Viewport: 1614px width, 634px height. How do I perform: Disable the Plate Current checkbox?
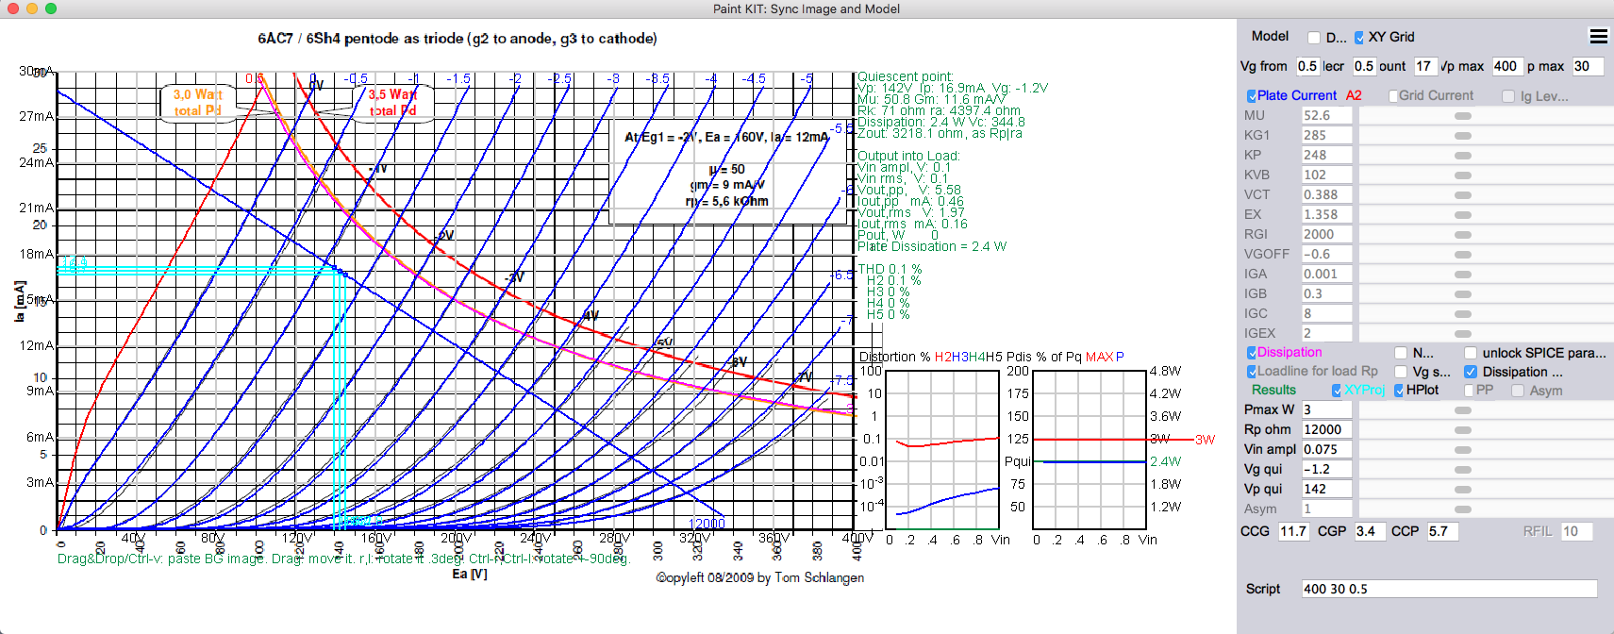pyautogui.click(x=1252, y=96)
